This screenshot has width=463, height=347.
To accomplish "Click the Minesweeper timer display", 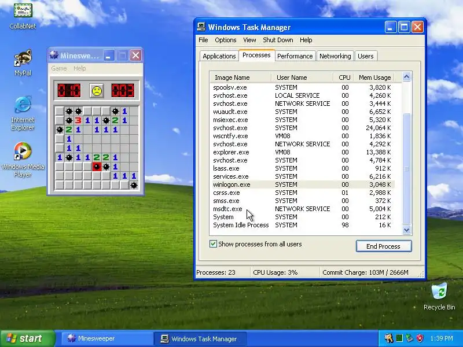I will coord(123,91).
